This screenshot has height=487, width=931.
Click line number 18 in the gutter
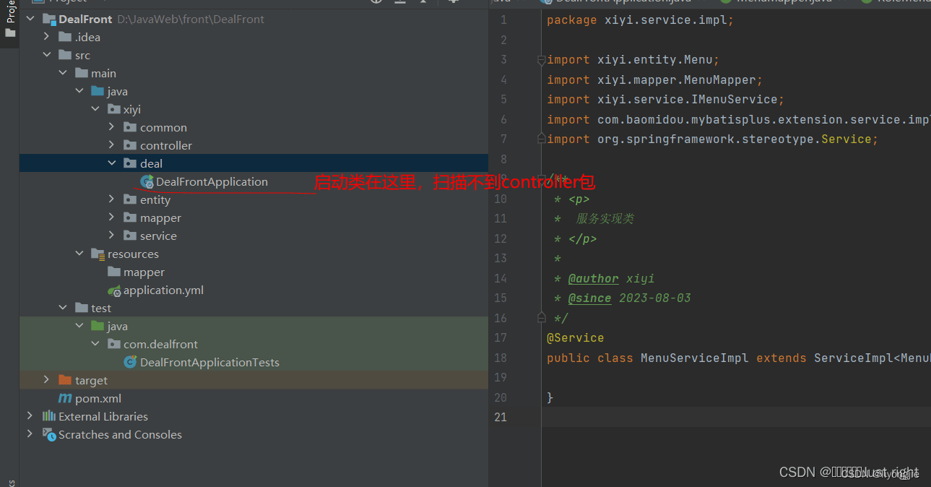[x=501, y=358]
